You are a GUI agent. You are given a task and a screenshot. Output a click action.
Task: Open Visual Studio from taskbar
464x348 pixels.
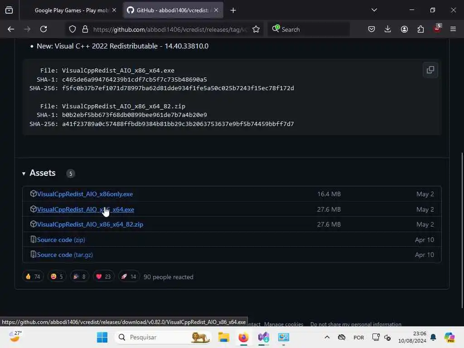click(263, 337)
